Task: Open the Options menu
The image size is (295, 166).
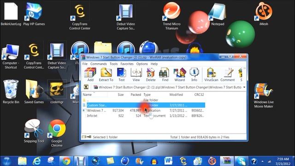Action: click(x=142, y=64)
